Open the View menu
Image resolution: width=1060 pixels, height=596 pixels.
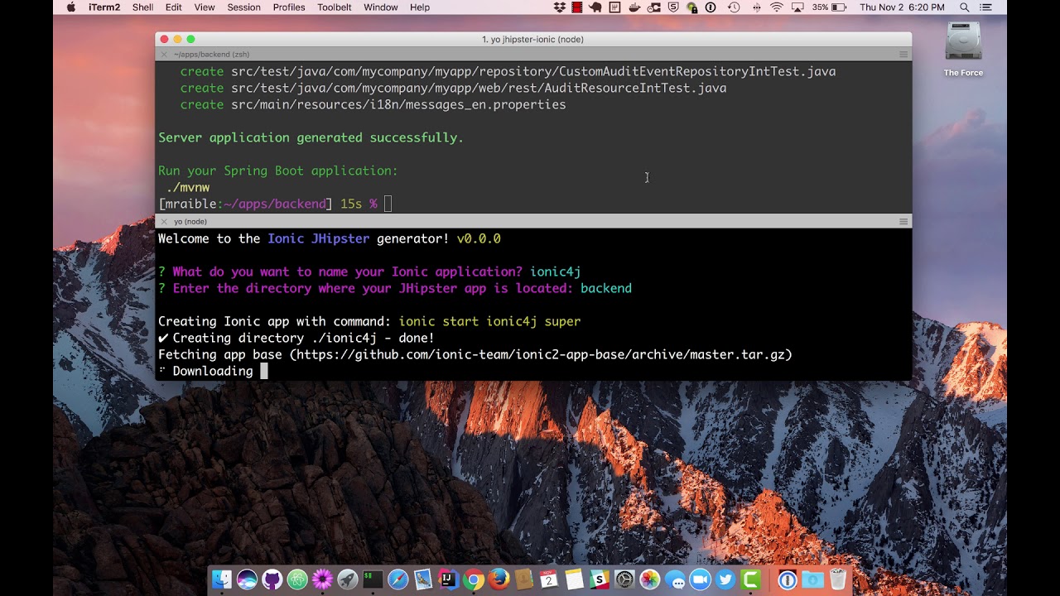[x=205, y=7]
